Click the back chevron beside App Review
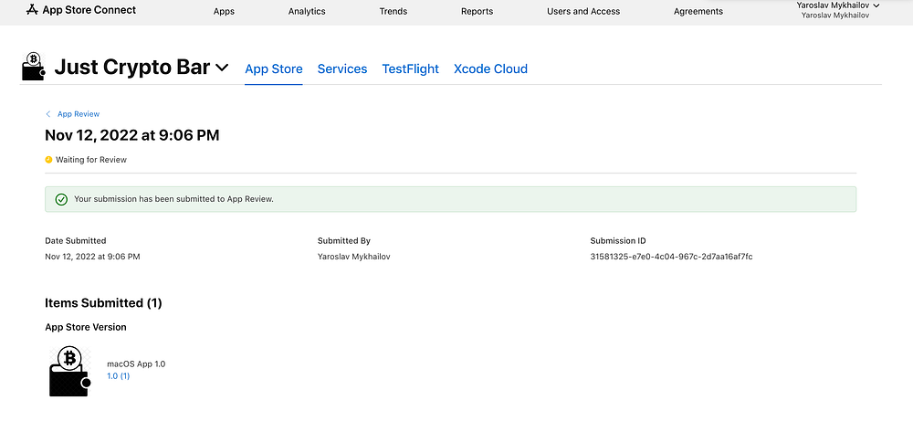 [48, 114]
